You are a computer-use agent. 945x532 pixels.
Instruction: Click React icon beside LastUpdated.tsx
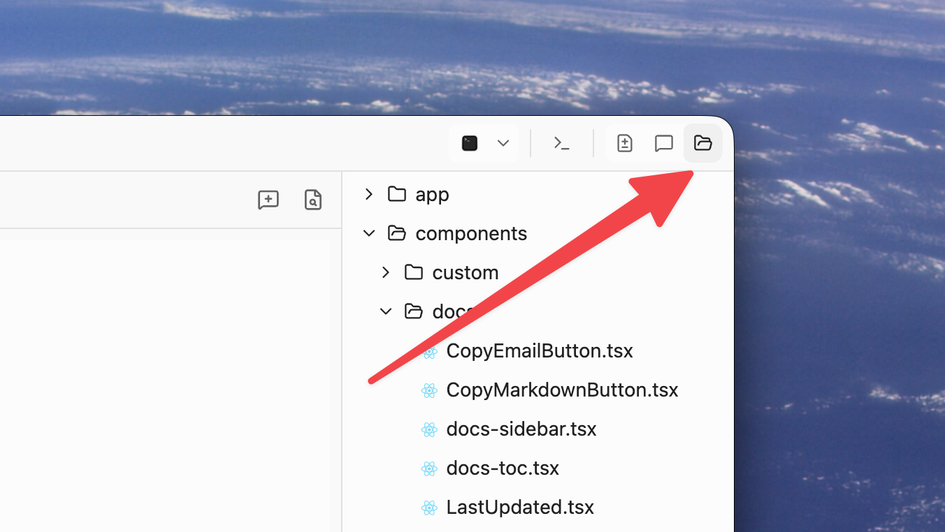click(430, 508)
